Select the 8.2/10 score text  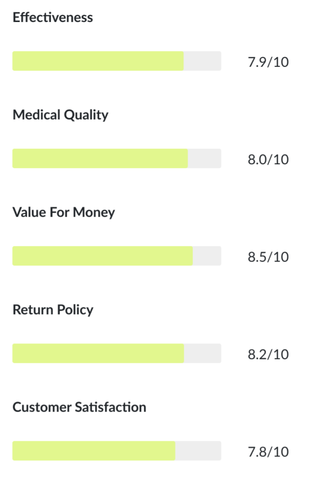tap(268, 355)
